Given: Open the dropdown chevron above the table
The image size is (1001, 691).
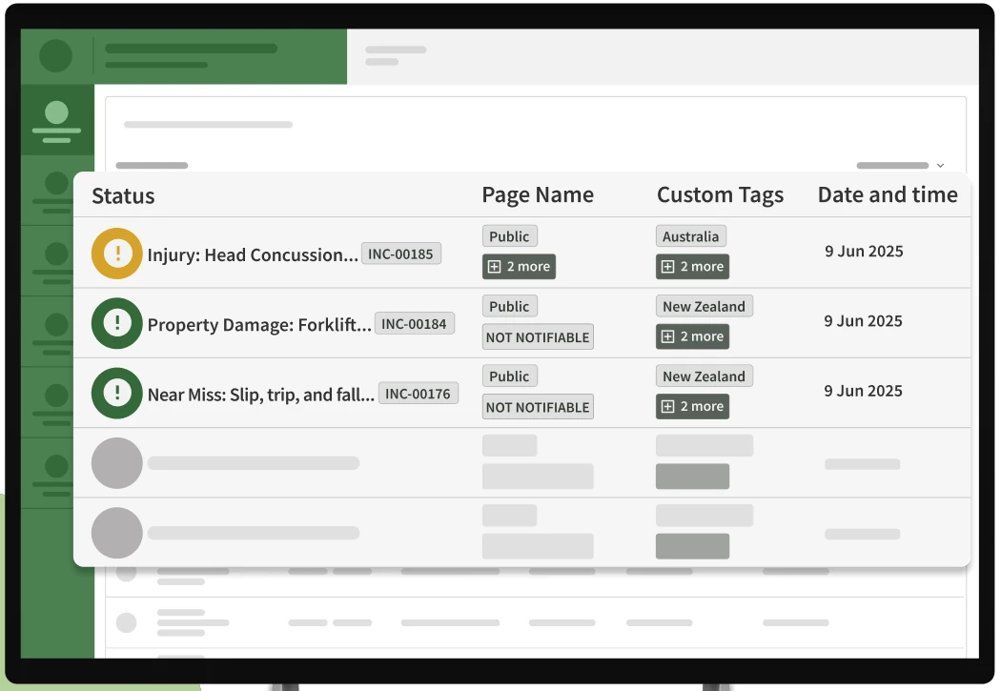Looking at the screenshot, I should [x=940, y=165].
